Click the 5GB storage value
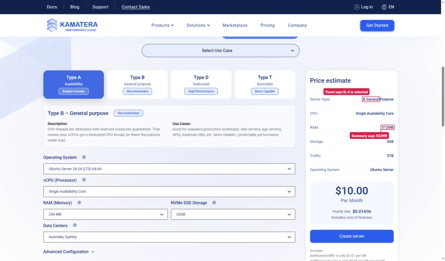This screenshot has height=261, width=445. (x=390, y=142)
